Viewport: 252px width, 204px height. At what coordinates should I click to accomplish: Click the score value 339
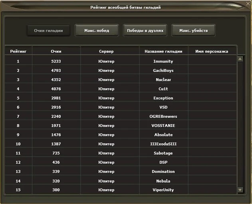click(56, 171)
